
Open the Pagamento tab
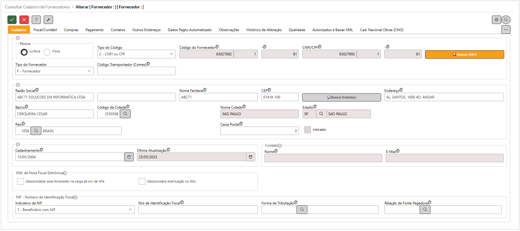pos(94,30)
